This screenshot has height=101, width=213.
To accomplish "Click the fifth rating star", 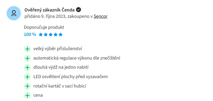I will (60, 35).
